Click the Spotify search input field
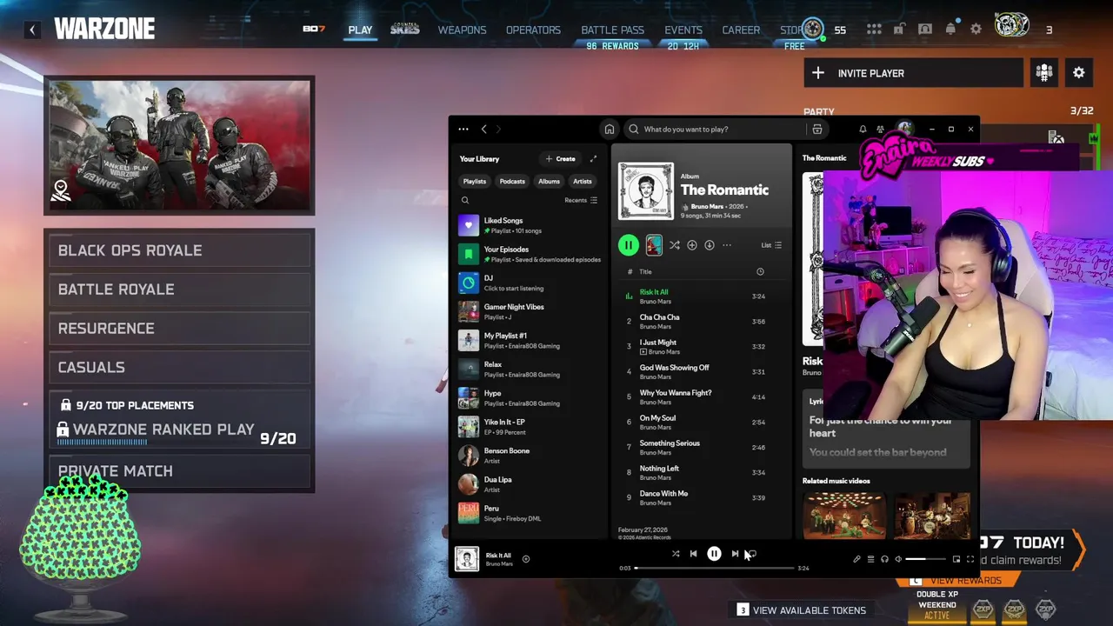Image resolution: width=1113 pixels, height=626 pixels. click(715, 130)
